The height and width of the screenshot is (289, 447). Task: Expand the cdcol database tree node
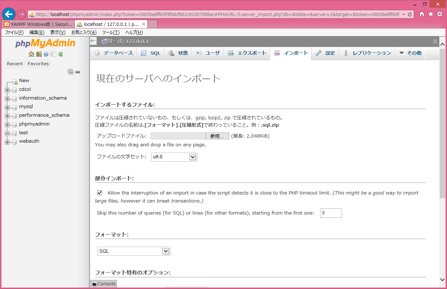(7, 90)
